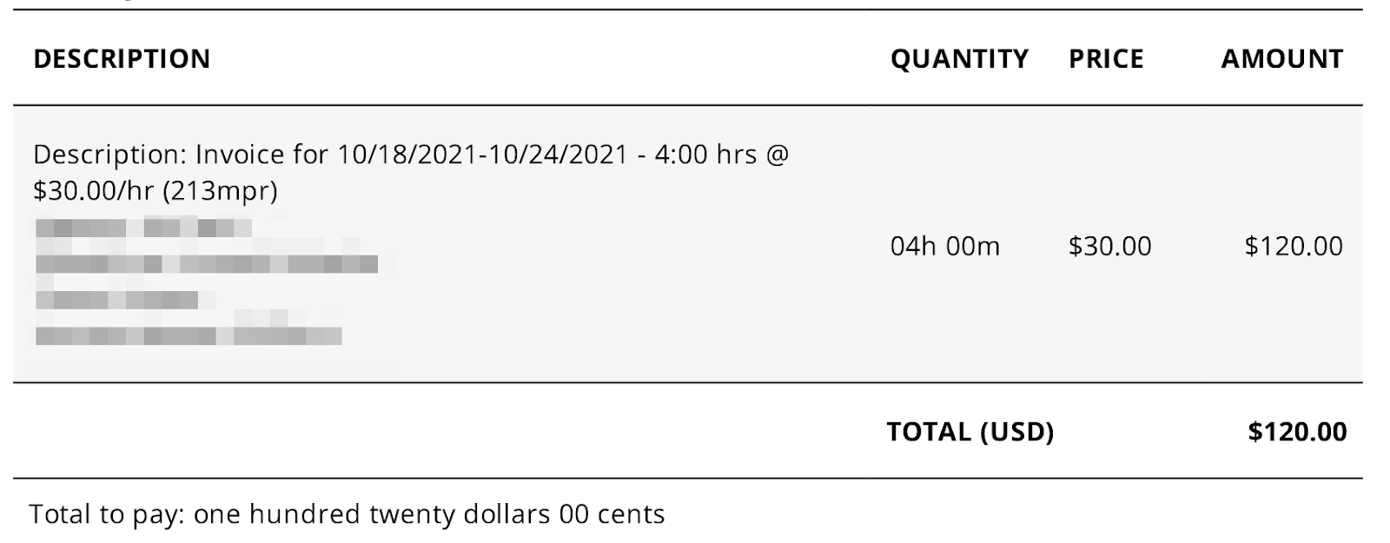Click the 04h 00m quantity value
1390x543 pixels.
945,247
